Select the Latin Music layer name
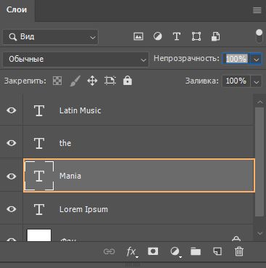 click(80, 110)
